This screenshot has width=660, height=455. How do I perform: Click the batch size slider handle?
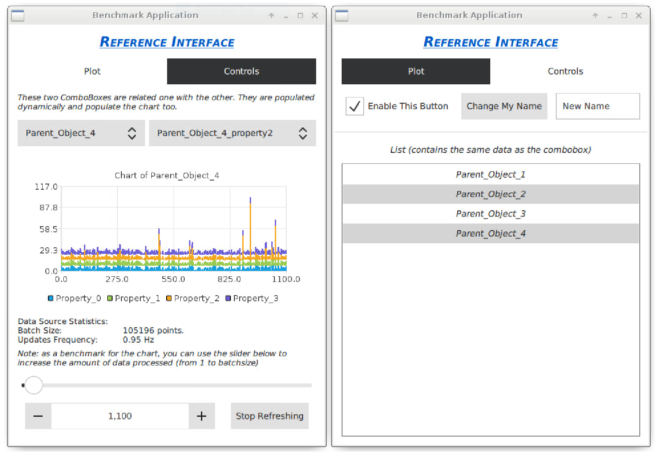34,385
